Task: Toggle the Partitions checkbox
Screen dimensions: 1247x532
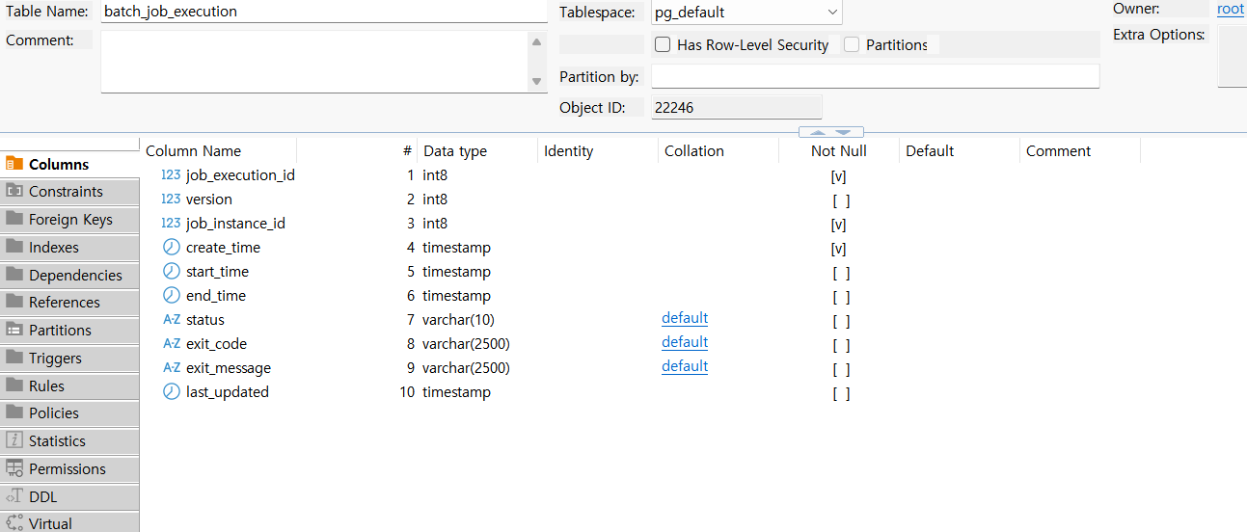Action: (852, 44)
